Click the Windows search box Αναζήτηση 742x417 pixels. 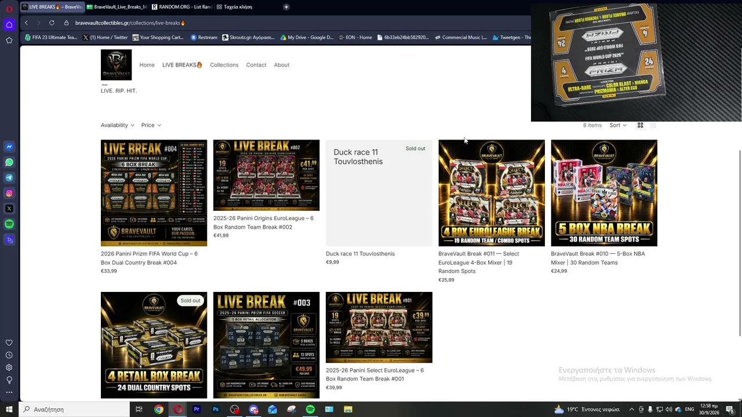click(74, 409)
